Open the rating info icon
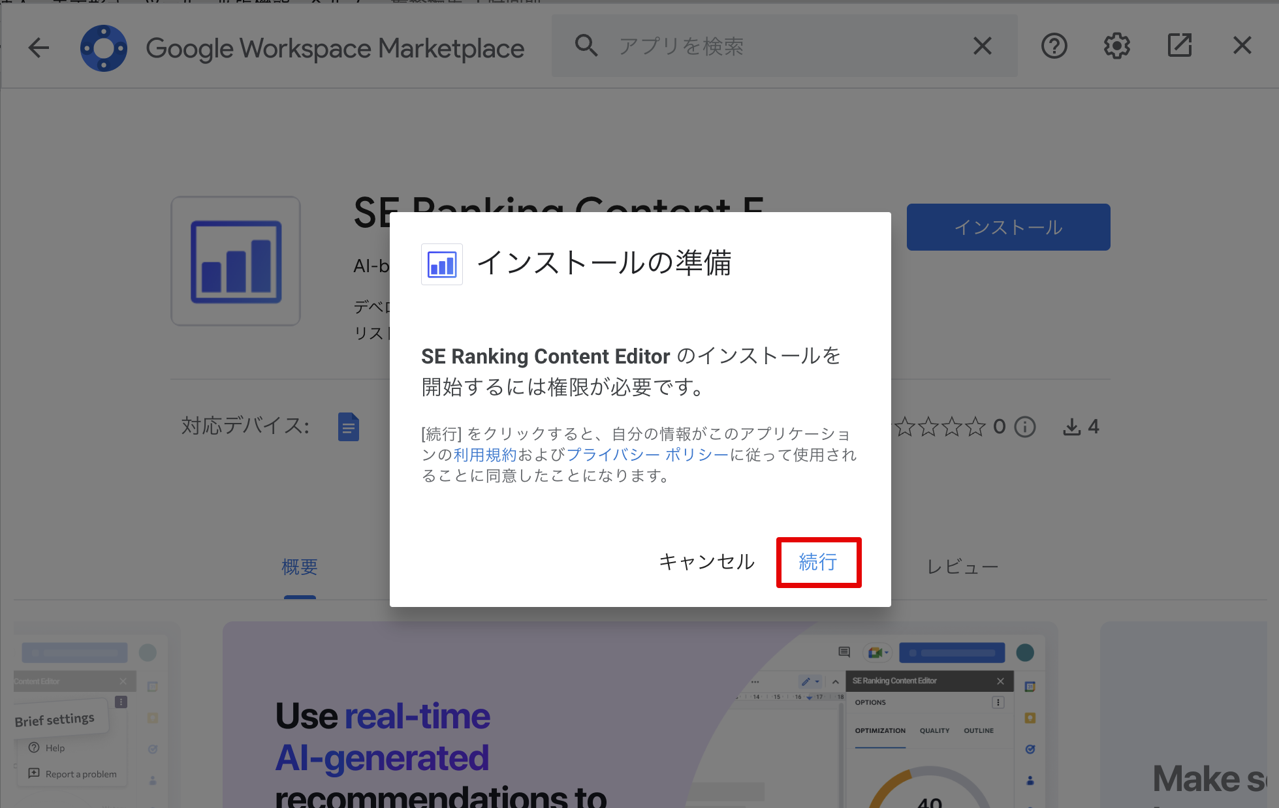 click(1025, 427)
